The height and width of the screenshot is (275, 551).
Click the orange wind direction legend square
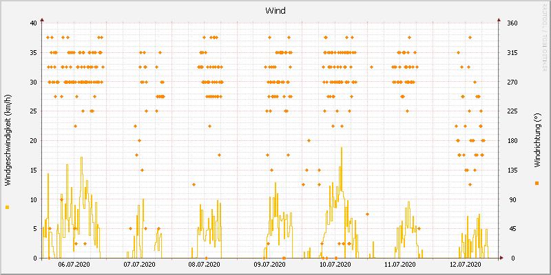click(x=537, y=183)
